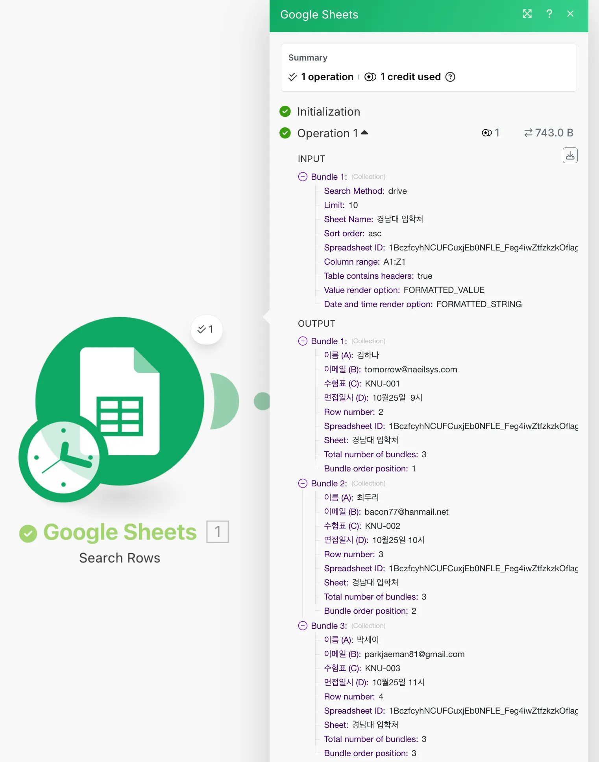Click the module number 1 box
The image size is (599, 762).
218,532
